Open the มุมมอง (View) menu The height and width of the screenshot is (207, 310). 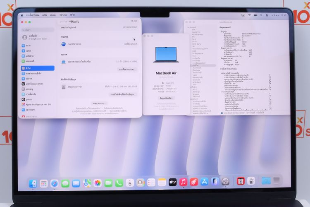53,15
